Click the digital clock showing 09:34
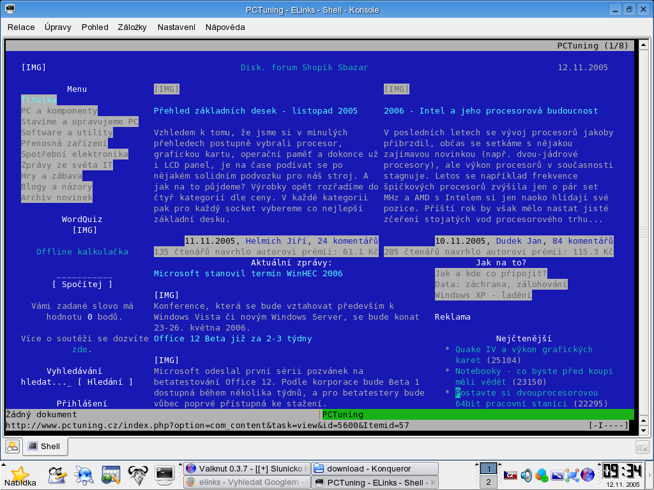Image resolution: width=654 pixels, height=490 pixels. click(623, 471)
